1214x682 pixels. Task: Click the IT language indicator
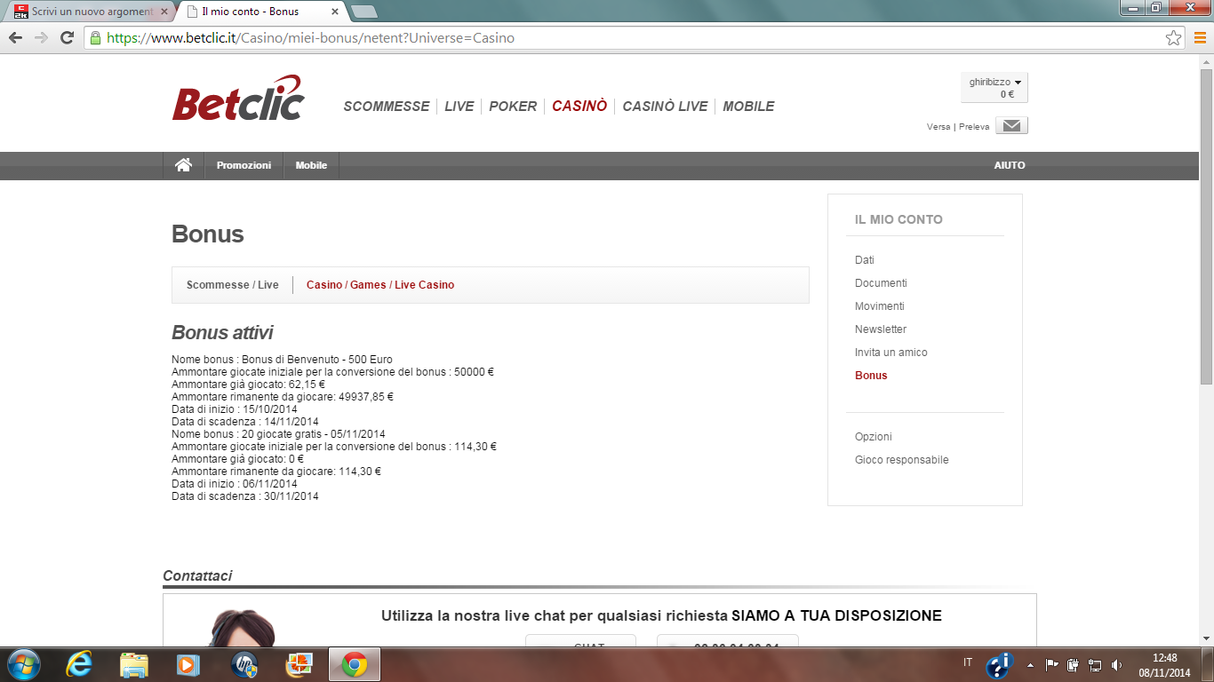point(968,662)
